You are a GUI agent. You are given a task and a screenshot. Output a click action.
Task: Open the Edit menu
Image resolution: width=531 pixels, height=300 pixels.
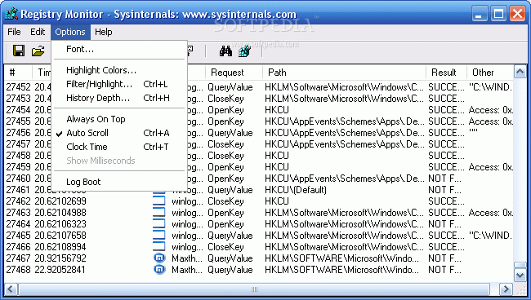[x=38, y=32]
